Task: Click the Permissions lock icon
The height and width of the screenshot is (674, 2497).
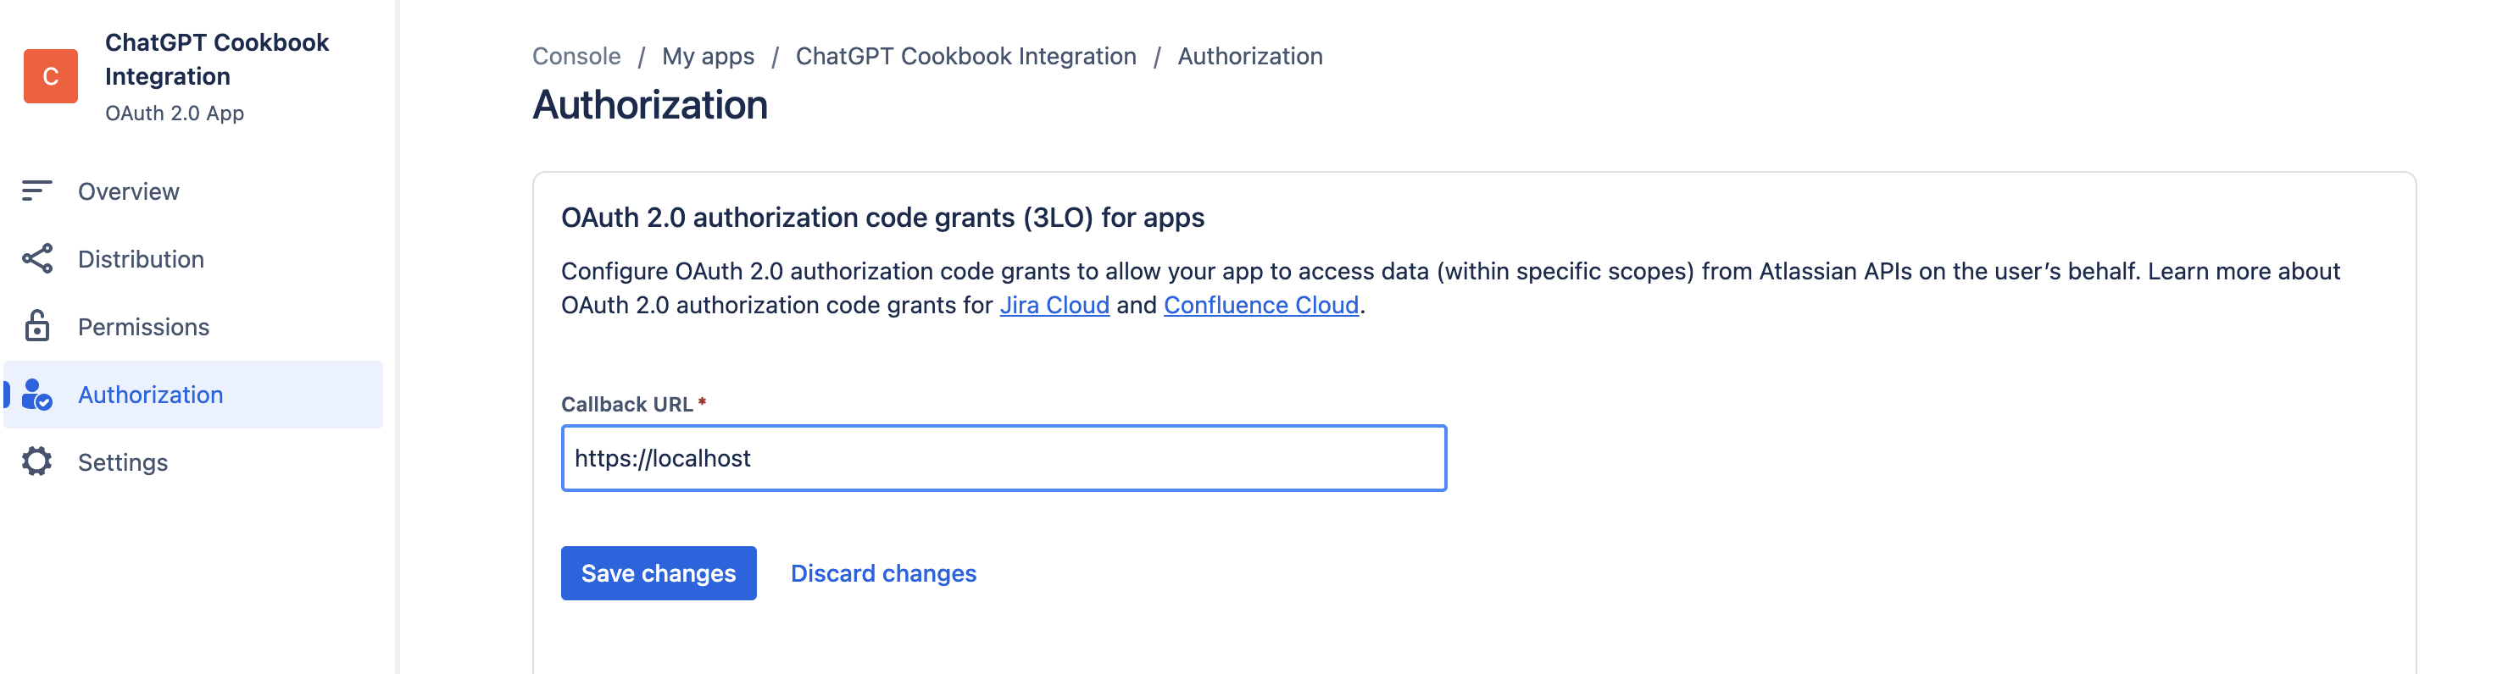Action: coord(36,326)
